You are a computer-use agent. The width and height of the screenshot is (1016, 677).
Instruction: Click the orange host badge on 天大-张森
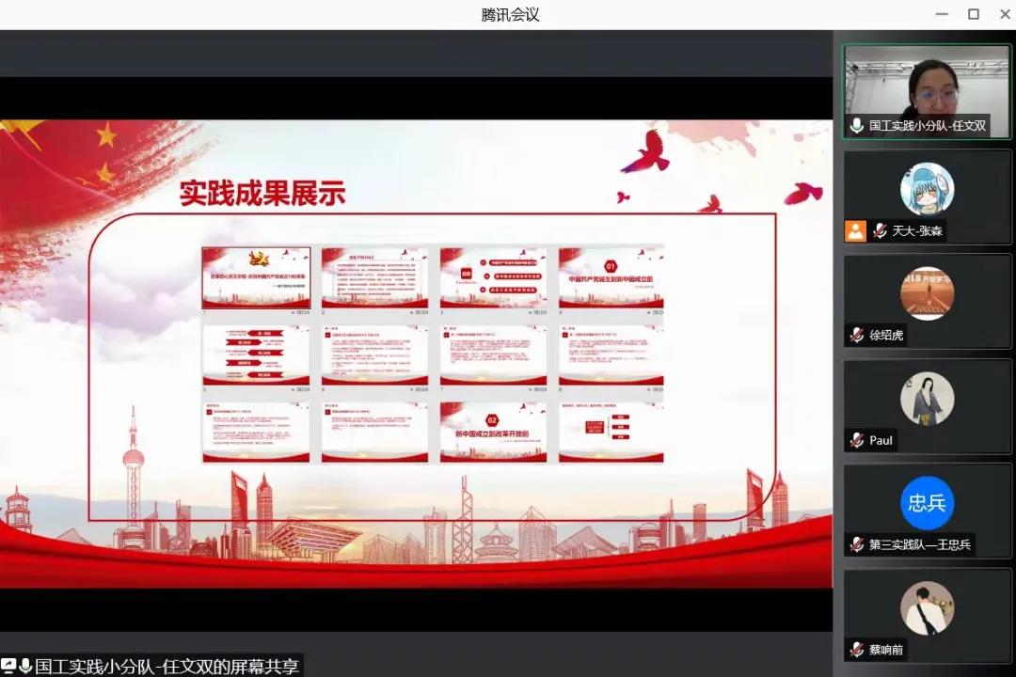pyautogui.click(x=855, y=231)
